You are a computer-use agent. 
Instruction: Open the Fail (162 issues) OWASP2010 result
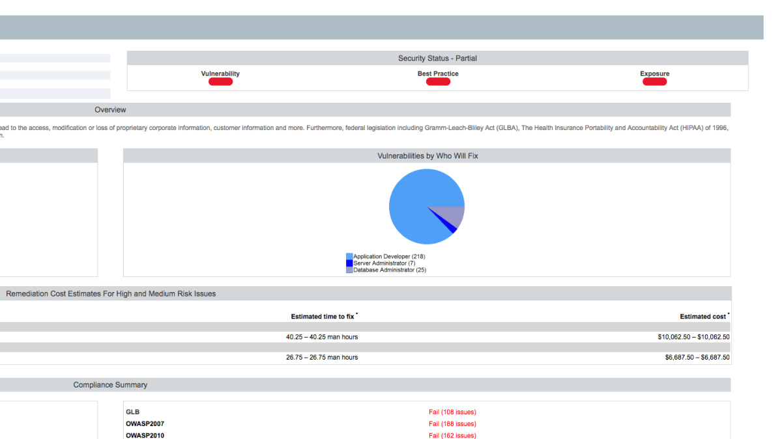[452, 435]
